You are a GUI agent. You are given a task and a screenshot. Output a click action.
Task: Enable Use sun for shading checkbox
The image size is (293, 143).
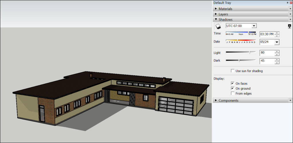233,71
